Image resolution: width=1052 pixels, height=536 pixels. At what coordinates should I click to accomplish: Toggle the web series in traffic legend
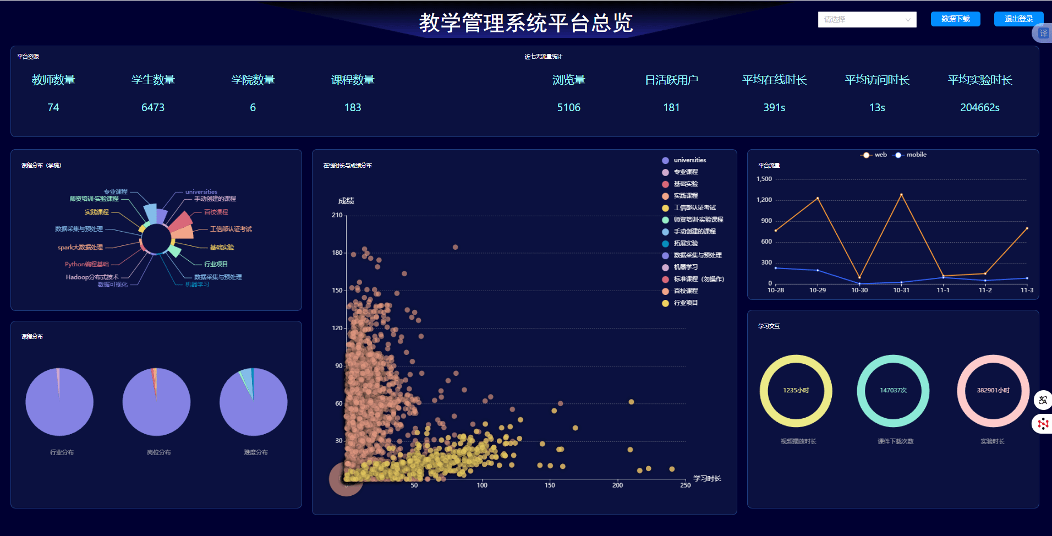pyautogui.click(x=874, y=155)
